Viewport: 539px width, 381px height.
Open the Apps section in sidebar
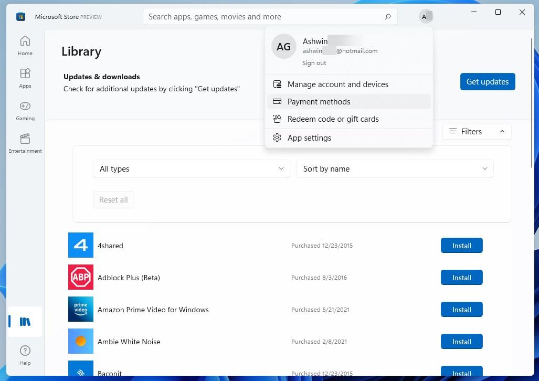(x=25, y=78)
